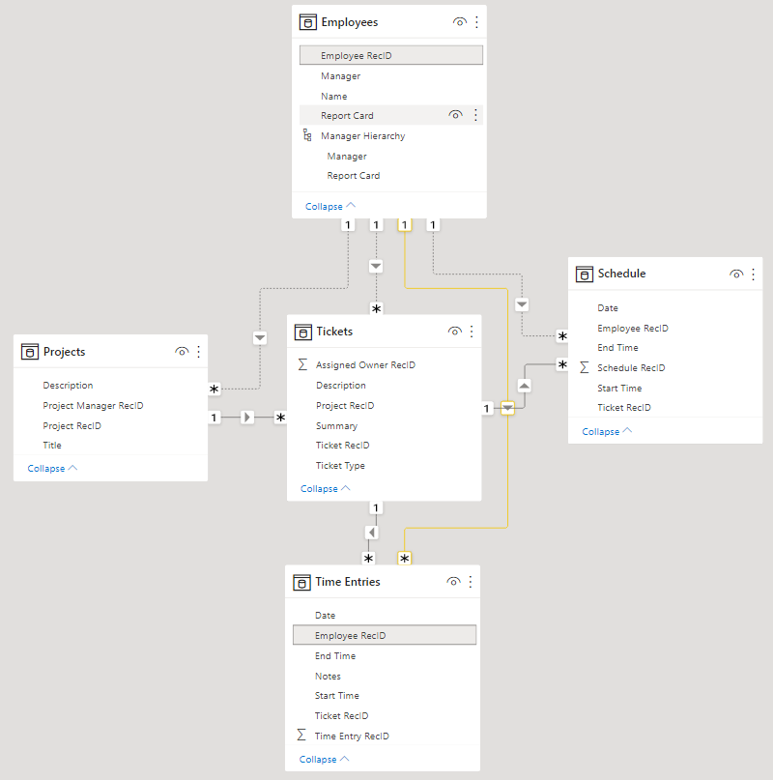Screen dimensions: 773x780
Task: Select Start Time in Schedule table
Action: click(x=619, y=388)
